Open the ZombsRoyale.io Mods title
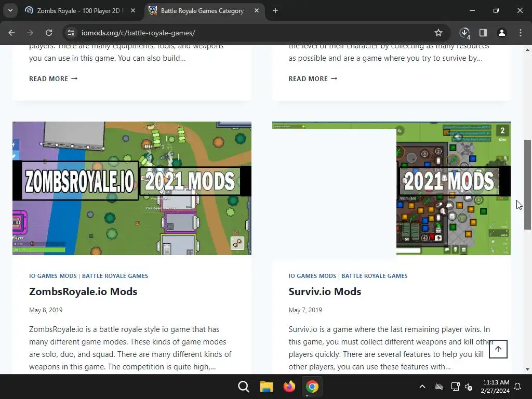Screen dimensions: 532x399 coord(83,291)
